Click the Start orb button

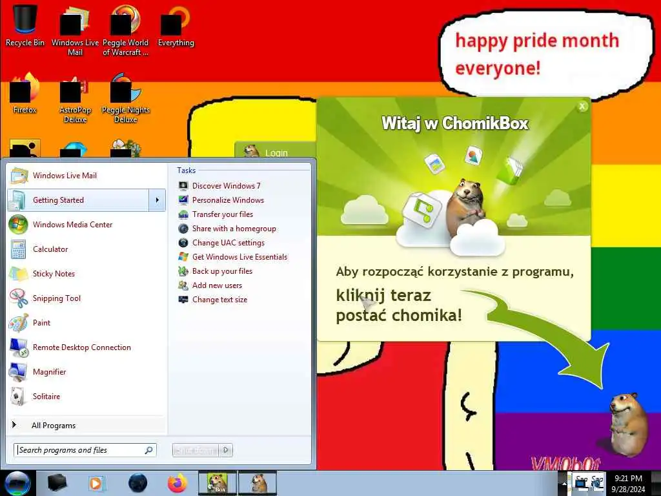click(17, 483)
